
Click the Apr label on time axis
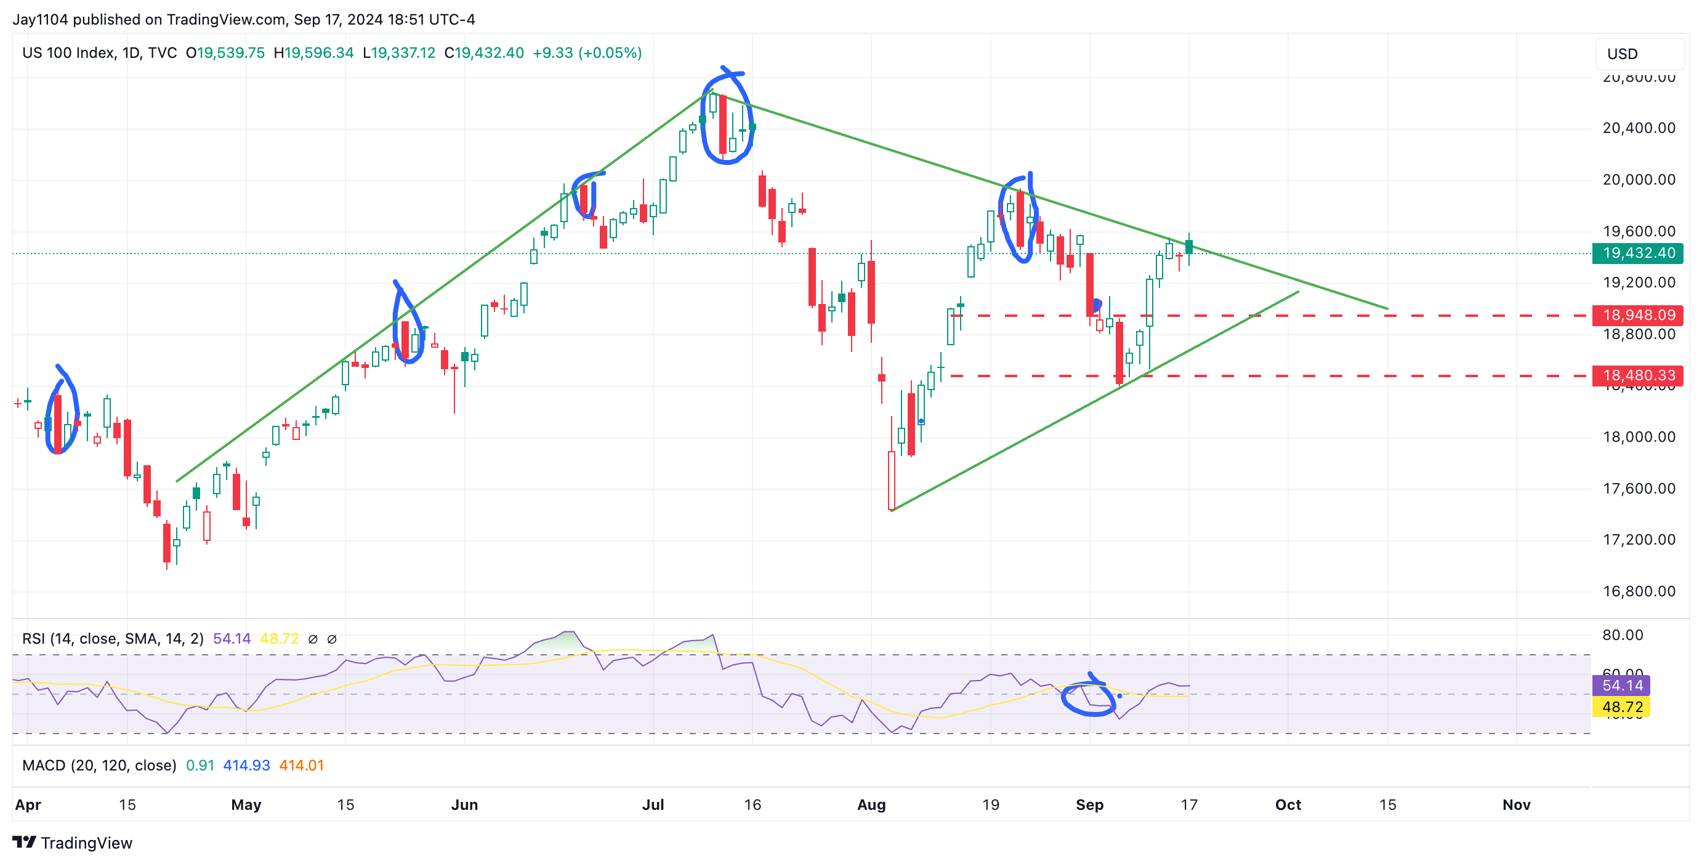tap(28, 804)
